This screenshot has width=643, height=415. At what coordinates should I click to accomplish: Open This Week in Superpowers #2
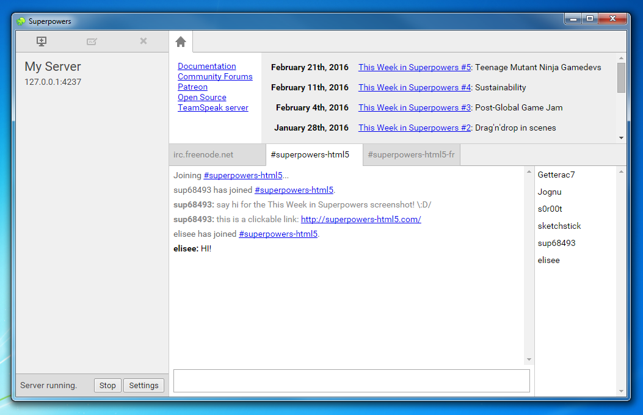[415, 128]
